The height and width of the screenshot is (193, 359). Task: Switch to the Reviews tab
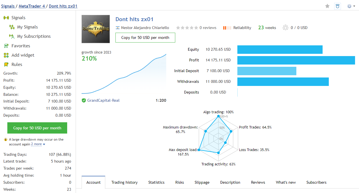point(258,182)
